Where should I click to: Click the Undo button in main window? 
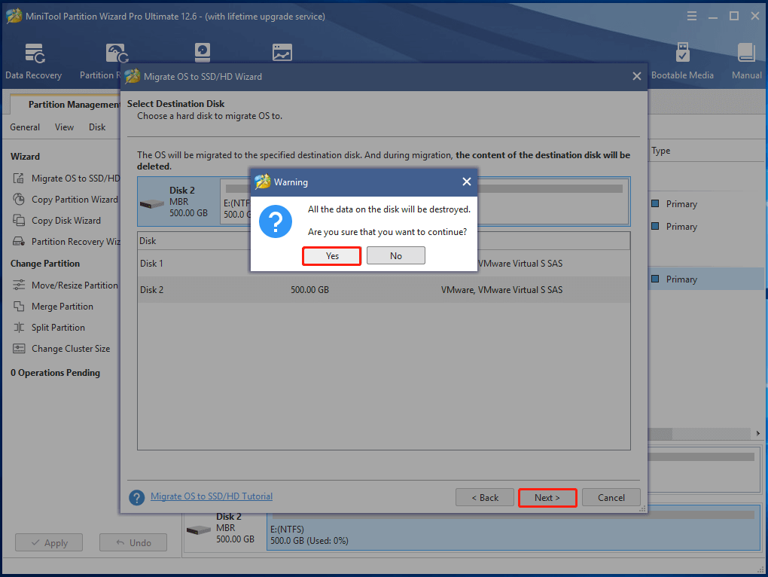(x=133, y=542)
